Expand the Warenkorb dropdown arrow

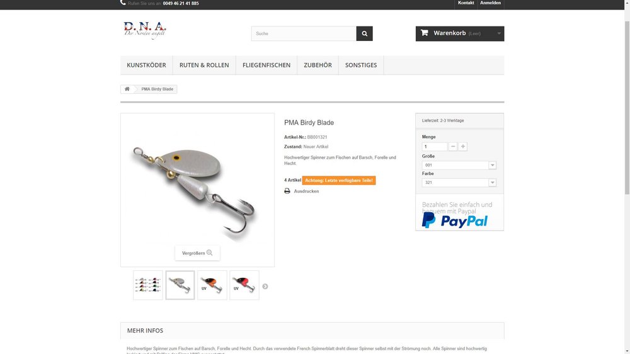pos(499,33)
